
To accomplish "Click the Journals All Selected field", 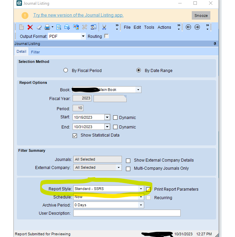I will tap(98, 159).
